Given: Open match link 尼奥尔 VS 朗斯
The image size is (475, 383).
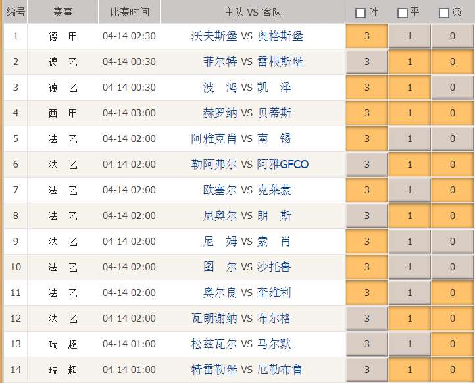Looking at the screenshot, I should 247,216.
